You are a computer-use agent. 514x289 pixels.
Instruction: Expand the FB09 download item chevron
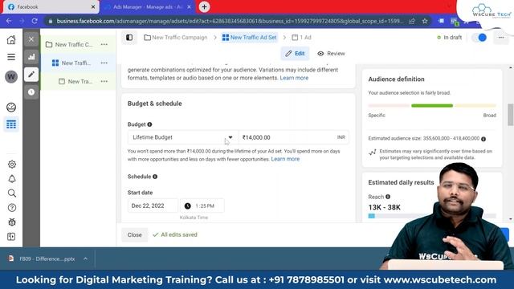tap(86, 258)
